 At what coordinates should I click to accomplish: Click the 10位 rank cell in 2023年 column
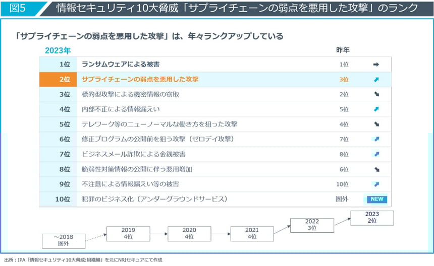pyautogui.click(x=58, y=199)
